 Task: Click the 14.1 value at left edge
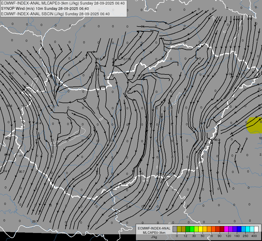coord(6,171)
